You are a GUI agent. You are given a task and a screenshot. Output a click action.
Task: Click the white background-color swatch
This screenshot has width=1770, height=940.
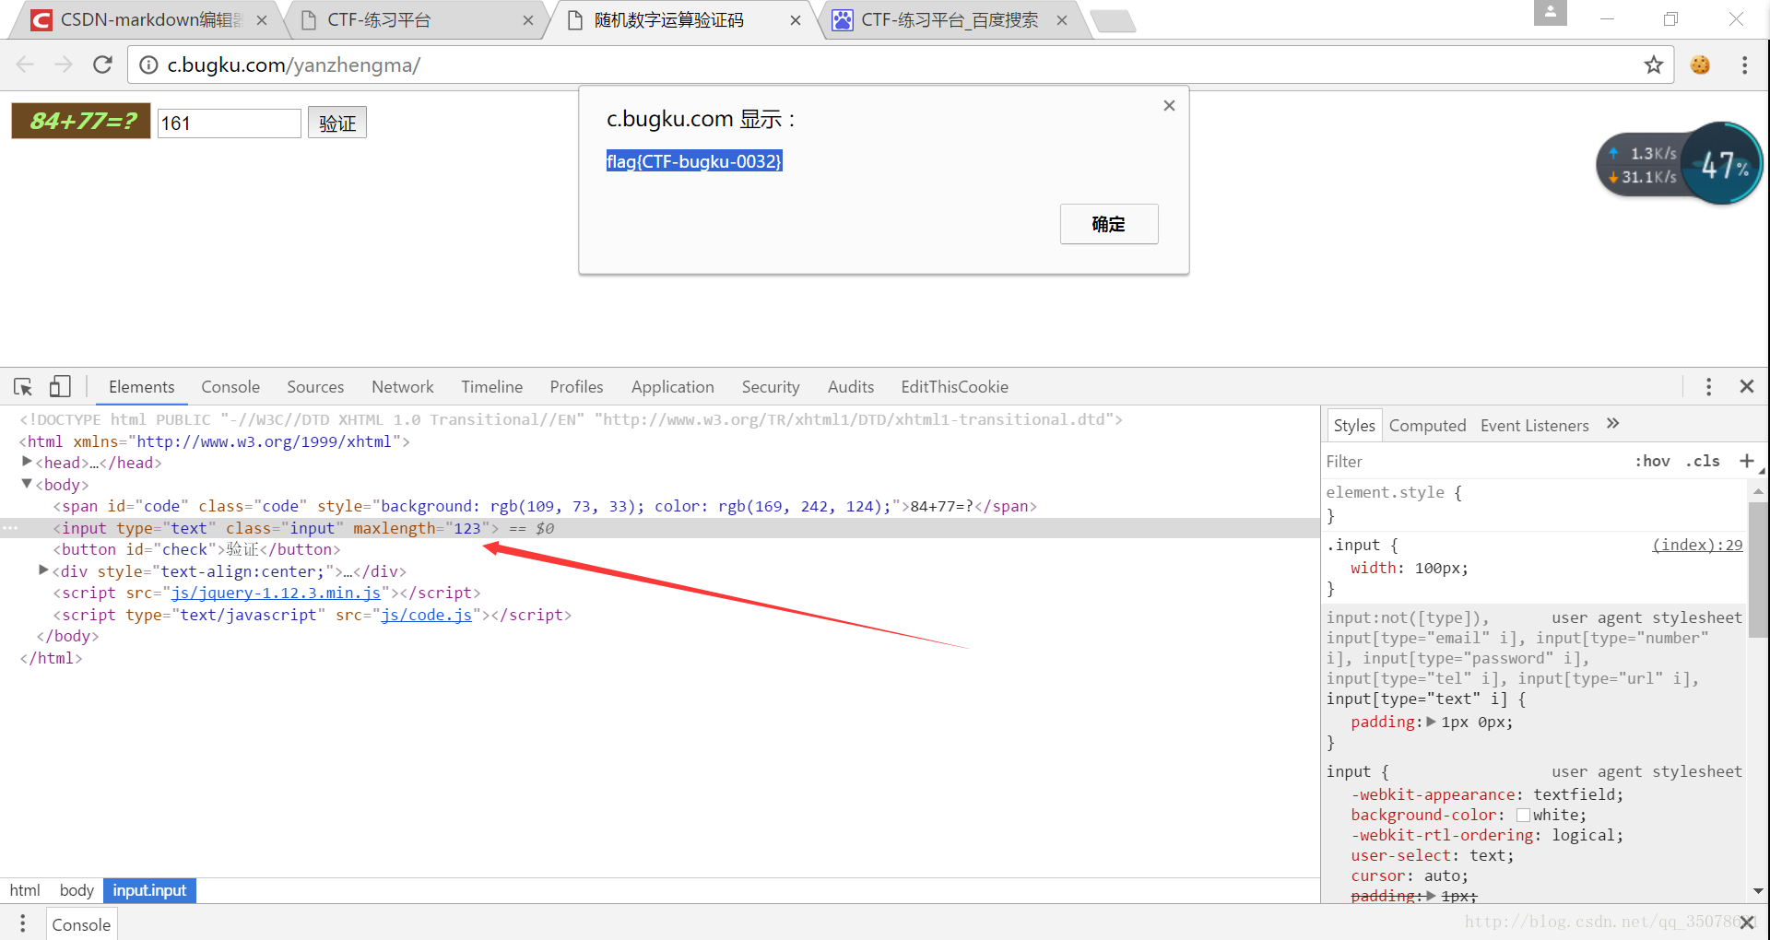pyautogui.click(x=1523, y=815)
